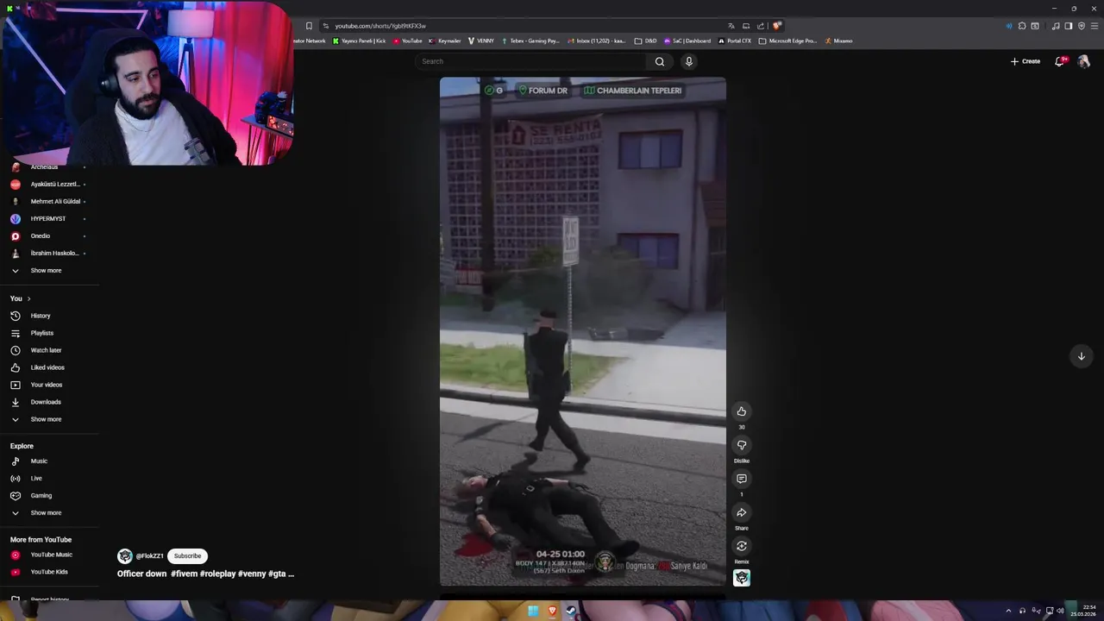The image size is (1104, 621).
Task: Click the Dislike thumbs-down icon
Action: pos(741,445)
